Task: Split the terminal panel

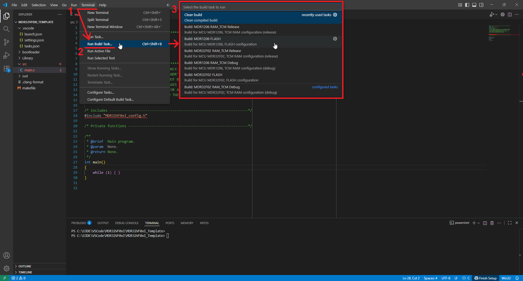Action: [485, 223]
